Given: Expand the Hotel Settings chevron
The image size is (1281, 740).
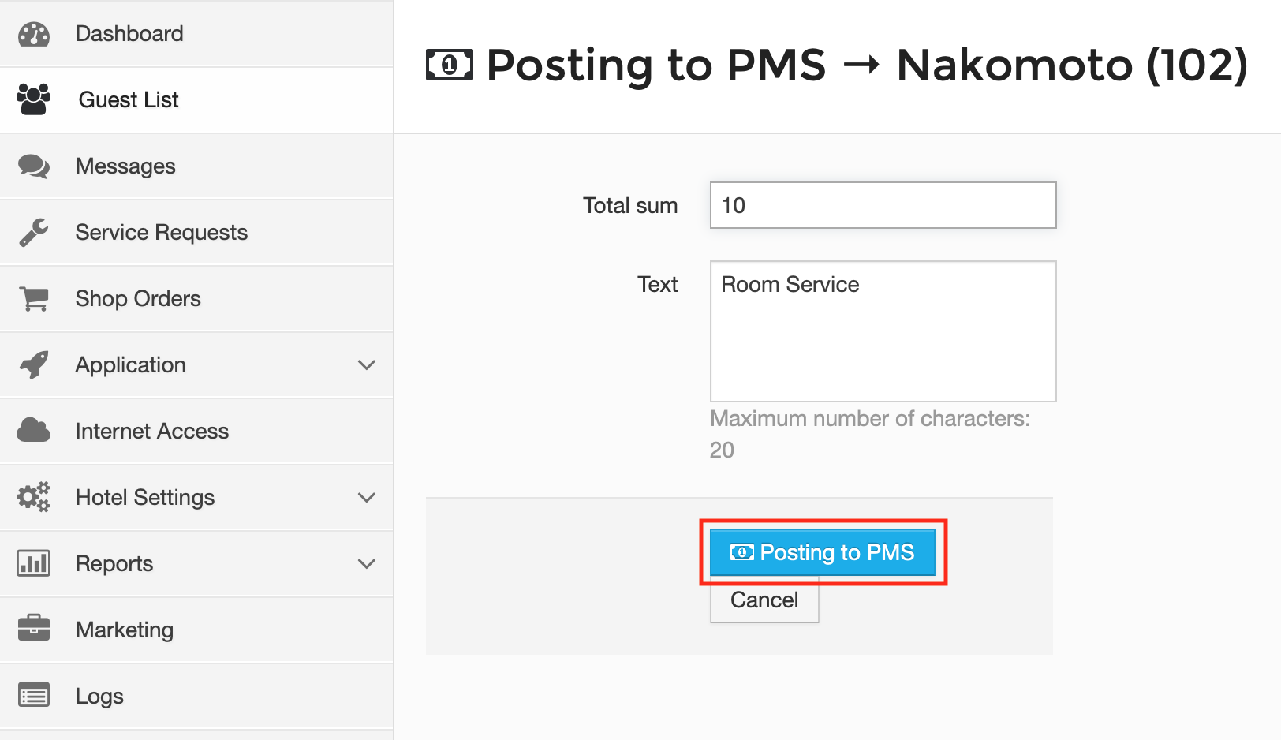Looking at the screenshot, I should 366,498.
